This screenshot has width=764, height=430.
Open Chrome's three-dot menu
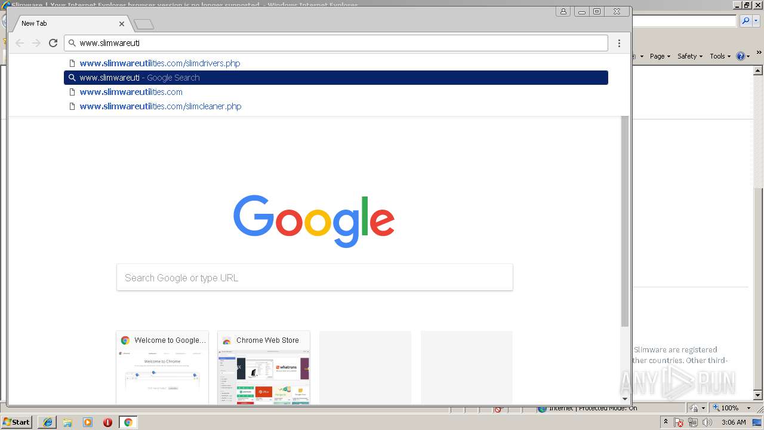[x=619, y=43]
